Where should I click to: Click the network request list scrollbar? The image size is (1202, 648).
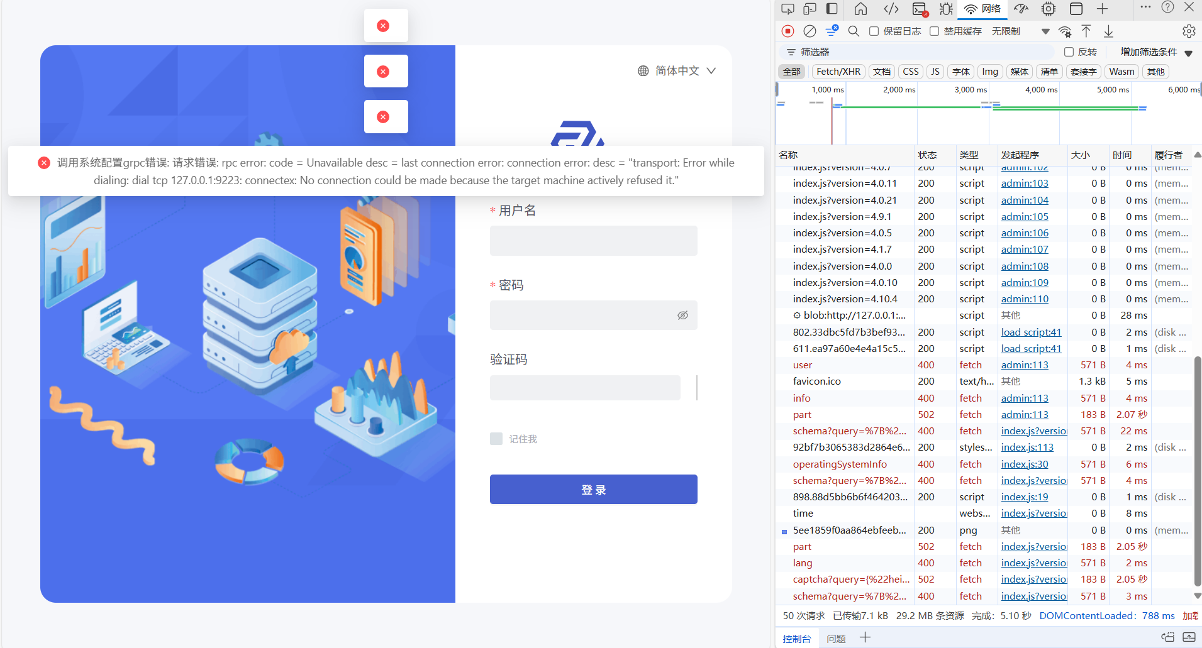coord(1197,471)
